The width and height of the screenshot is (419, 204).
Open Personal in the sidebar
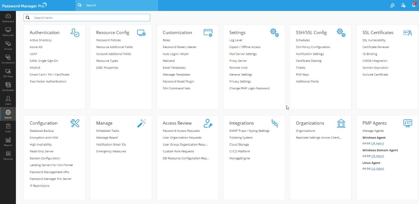8,156
